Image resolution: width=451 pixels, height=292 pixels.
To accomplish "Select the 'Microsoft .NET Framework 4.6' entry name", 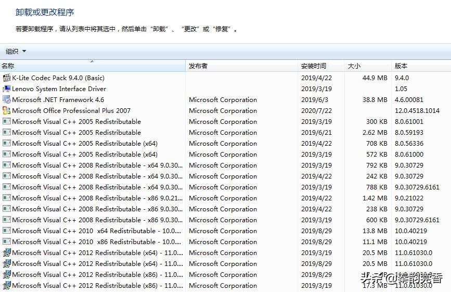I will [x=58, y=99].
